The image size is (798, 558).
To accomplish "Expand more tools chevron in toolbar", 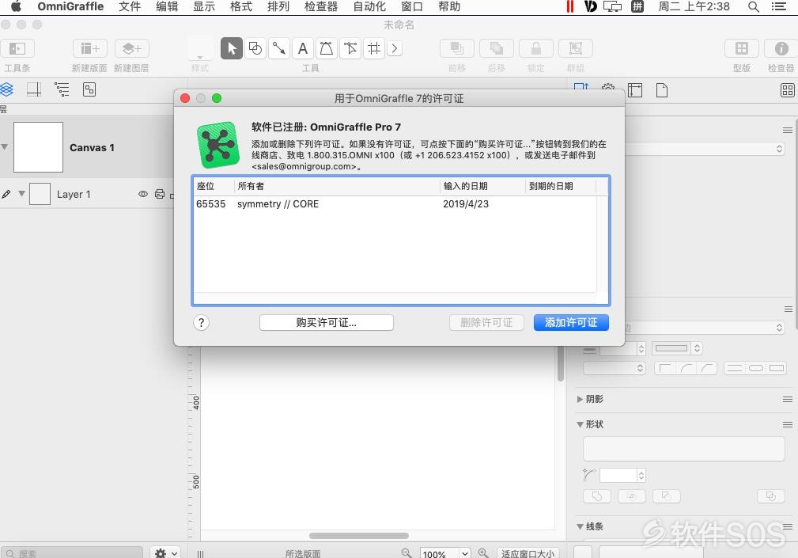I will (x=395, y=48).
